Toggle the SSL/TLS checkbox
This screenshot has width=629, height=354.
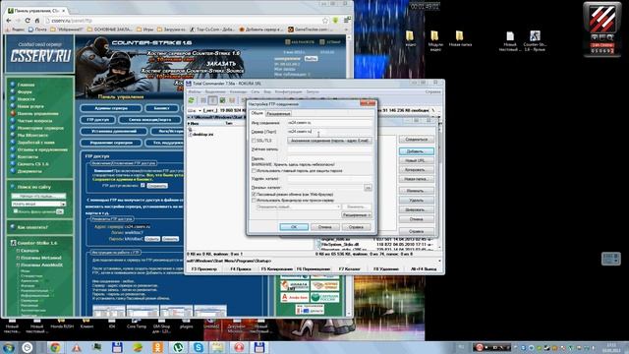(254, 141)
